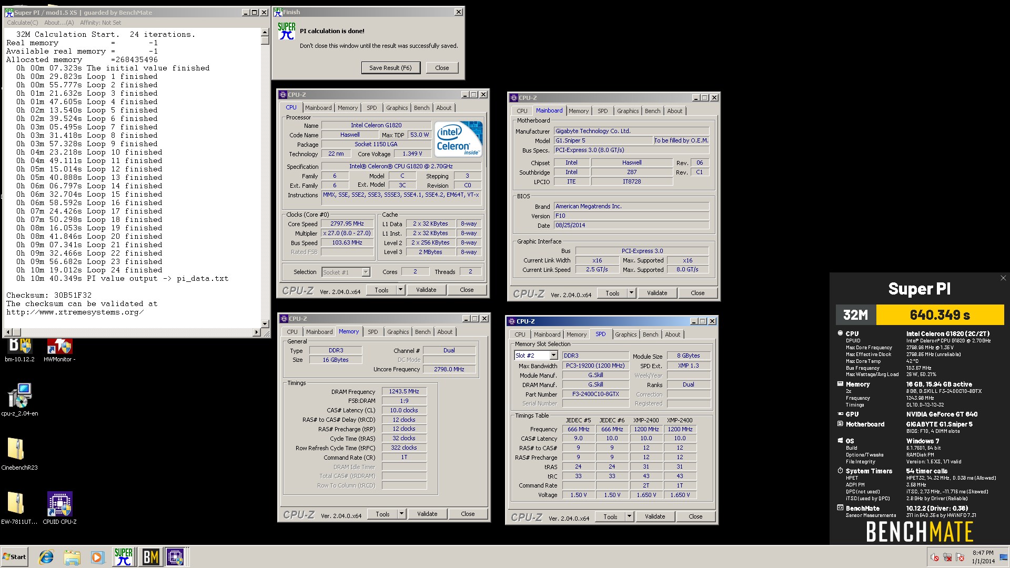The image size is (1010, 568).
Task: Open Windows Media Player taskbar icon
Action: click(97, 557)
